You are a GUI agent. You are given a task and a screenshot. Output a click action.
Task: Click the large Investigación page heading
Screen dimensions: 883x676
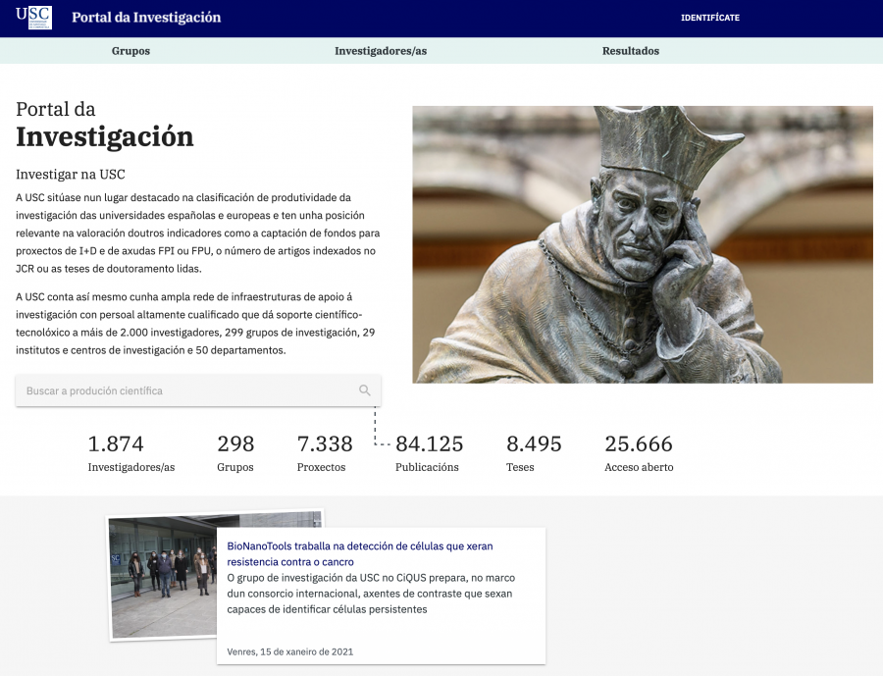(x=105, y=137)
